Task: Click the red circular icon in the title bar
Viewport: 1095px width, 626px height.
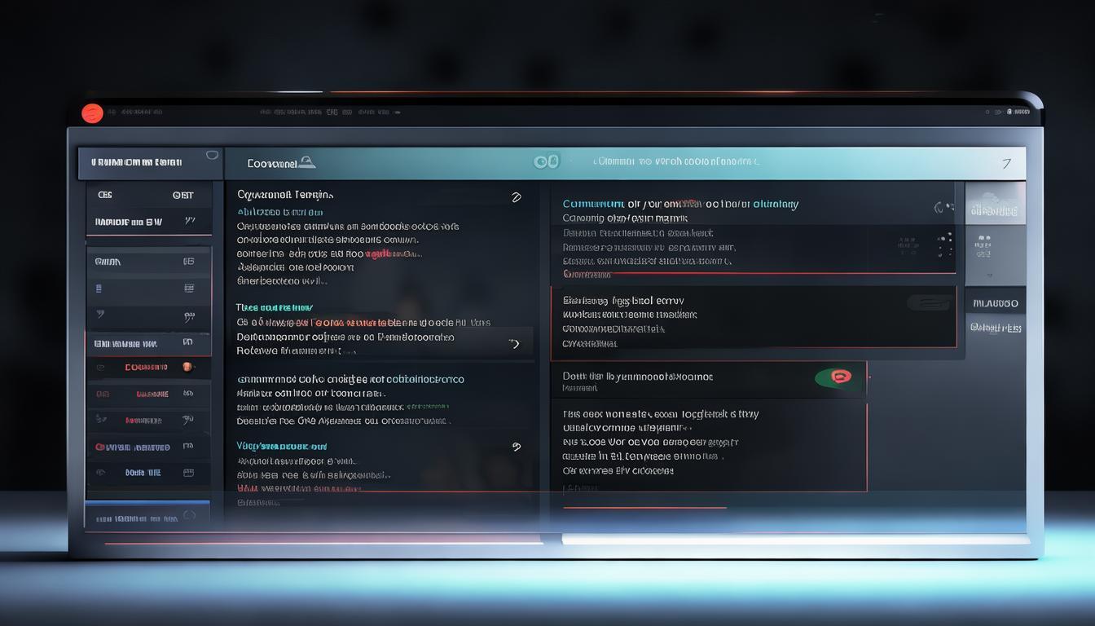Action: tap(92, 113)
